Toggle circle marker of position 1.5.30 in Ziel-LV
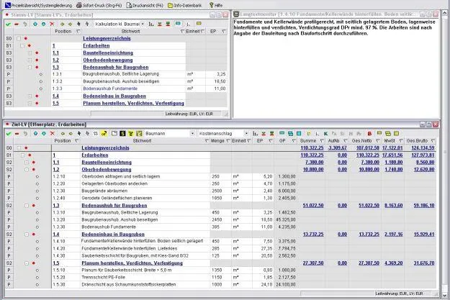 pyautogui.click(x=37, y=285)
